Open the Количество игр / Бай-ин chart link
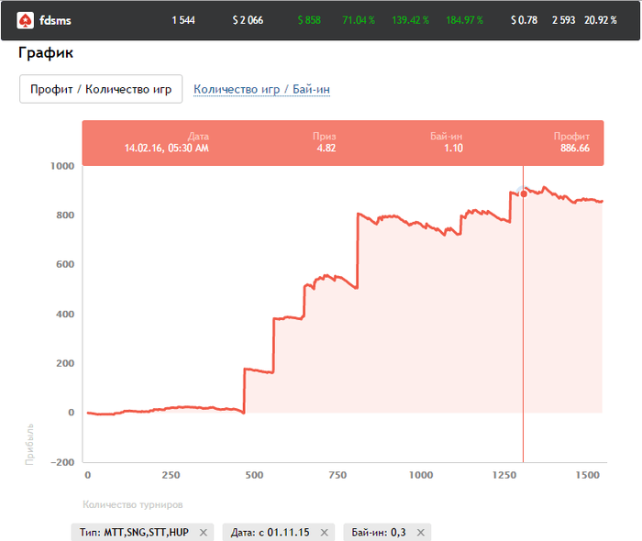 (261, 89)
